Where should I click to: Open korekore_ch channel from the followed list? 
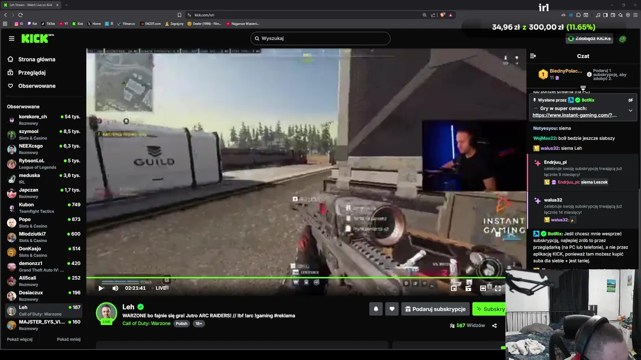click(43, 119)
